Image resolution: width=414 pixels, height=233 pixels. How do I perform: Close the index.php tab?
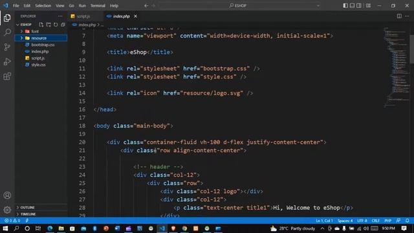click(135, 16)
